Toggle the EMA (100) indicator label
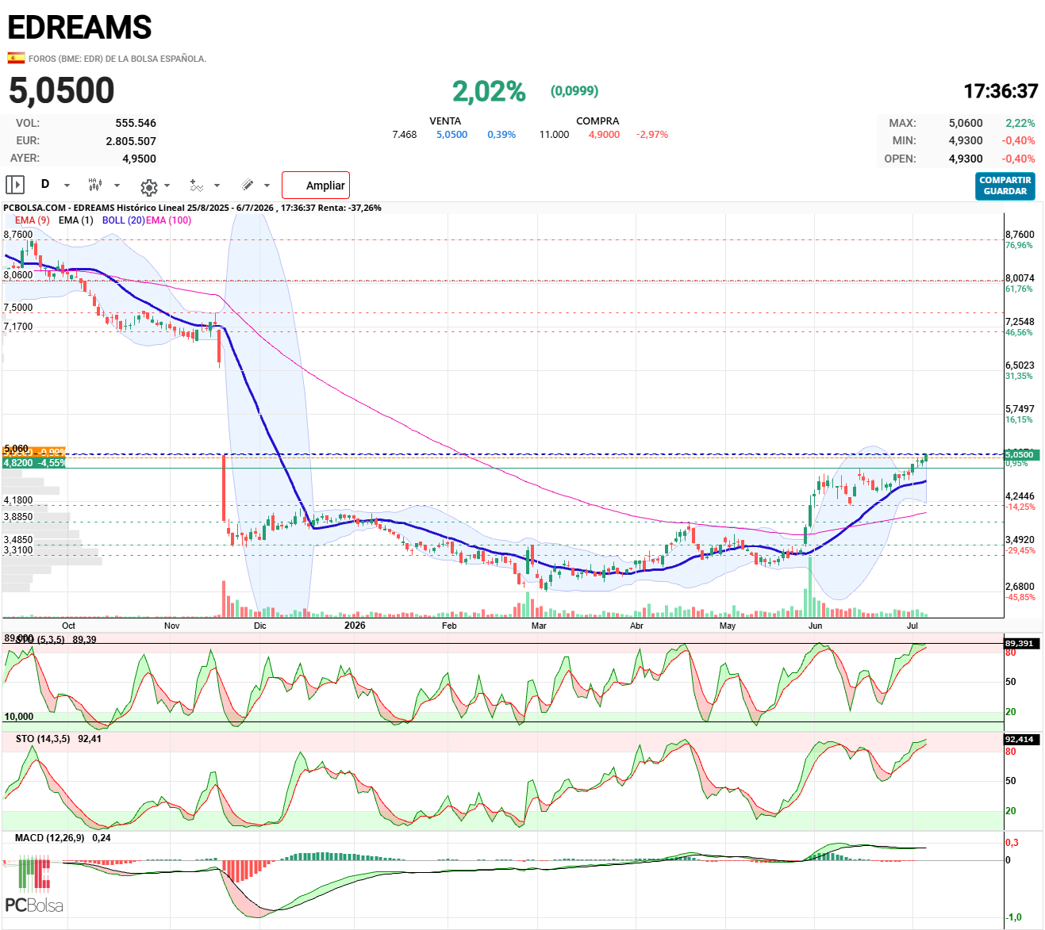The image size is (1045, 930). point(168,220)
